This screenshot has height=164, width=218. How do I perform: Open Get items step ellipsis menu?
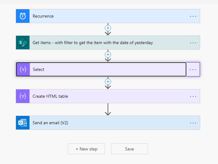click(193, 43)
